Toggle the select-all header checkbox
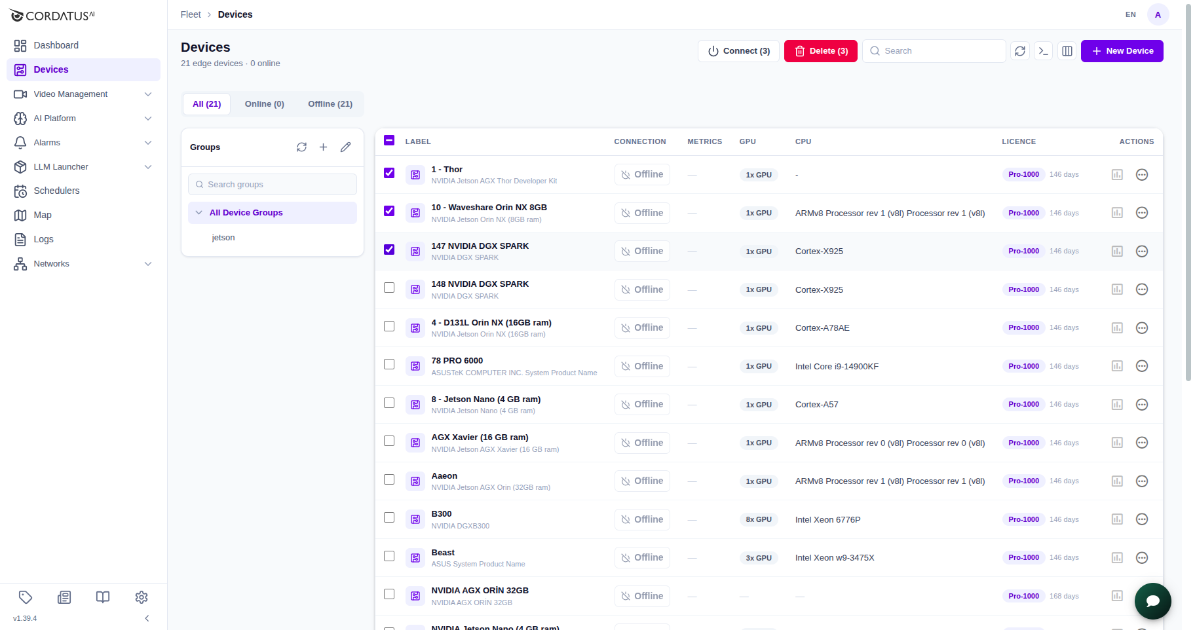1195x630 pixels. 389,140
